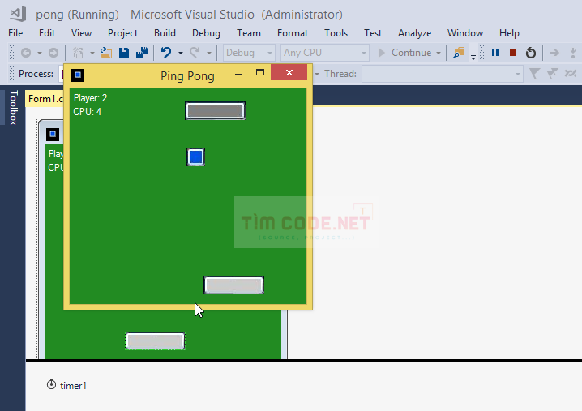The height and width of the screenshot is (411, 582).
Task: Click the Open File folder icon
Action: (x=106, y=53)
